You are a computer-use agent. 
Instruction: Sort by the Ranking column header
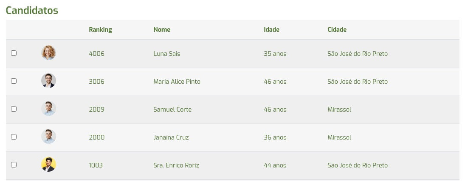pos(100,30)
